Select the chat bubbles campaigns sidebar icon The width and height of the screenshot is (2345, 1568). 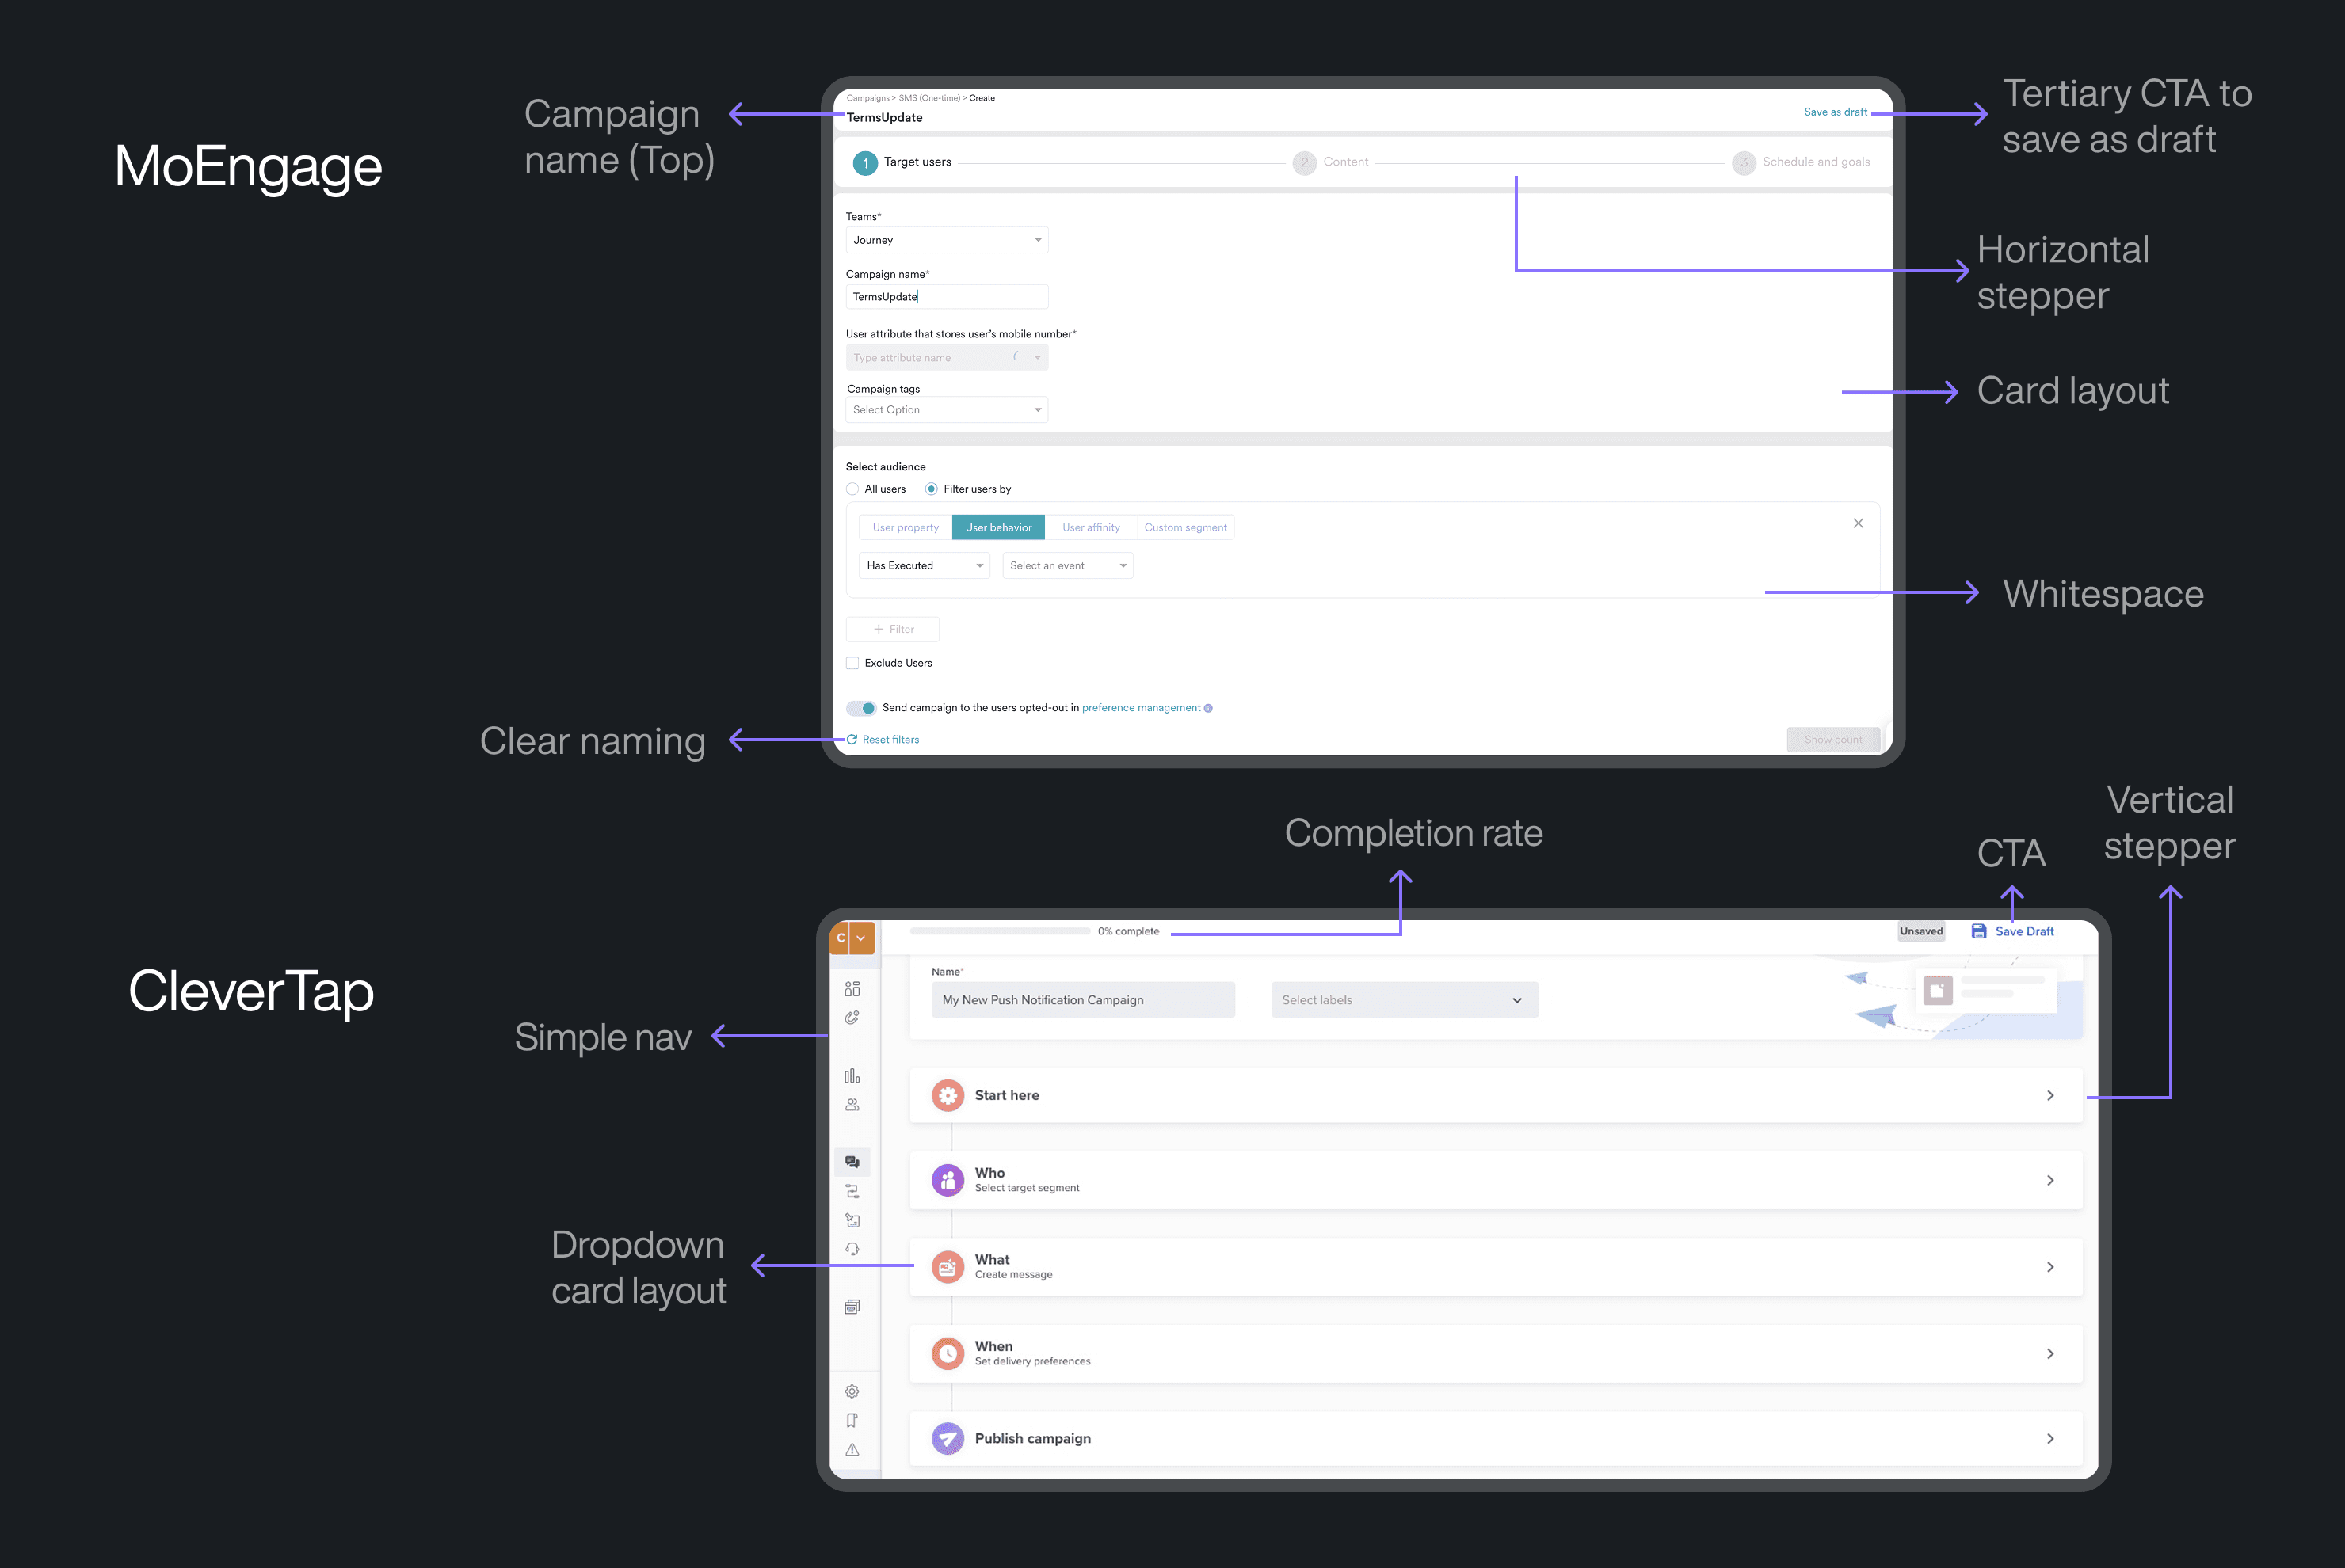pyautogui.click(x=852, y=1162)
